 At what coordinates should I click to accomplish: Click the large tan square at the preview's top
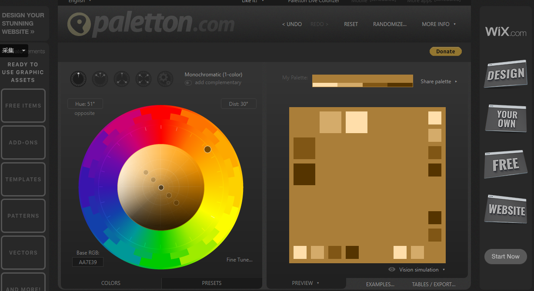coord(330,122)
